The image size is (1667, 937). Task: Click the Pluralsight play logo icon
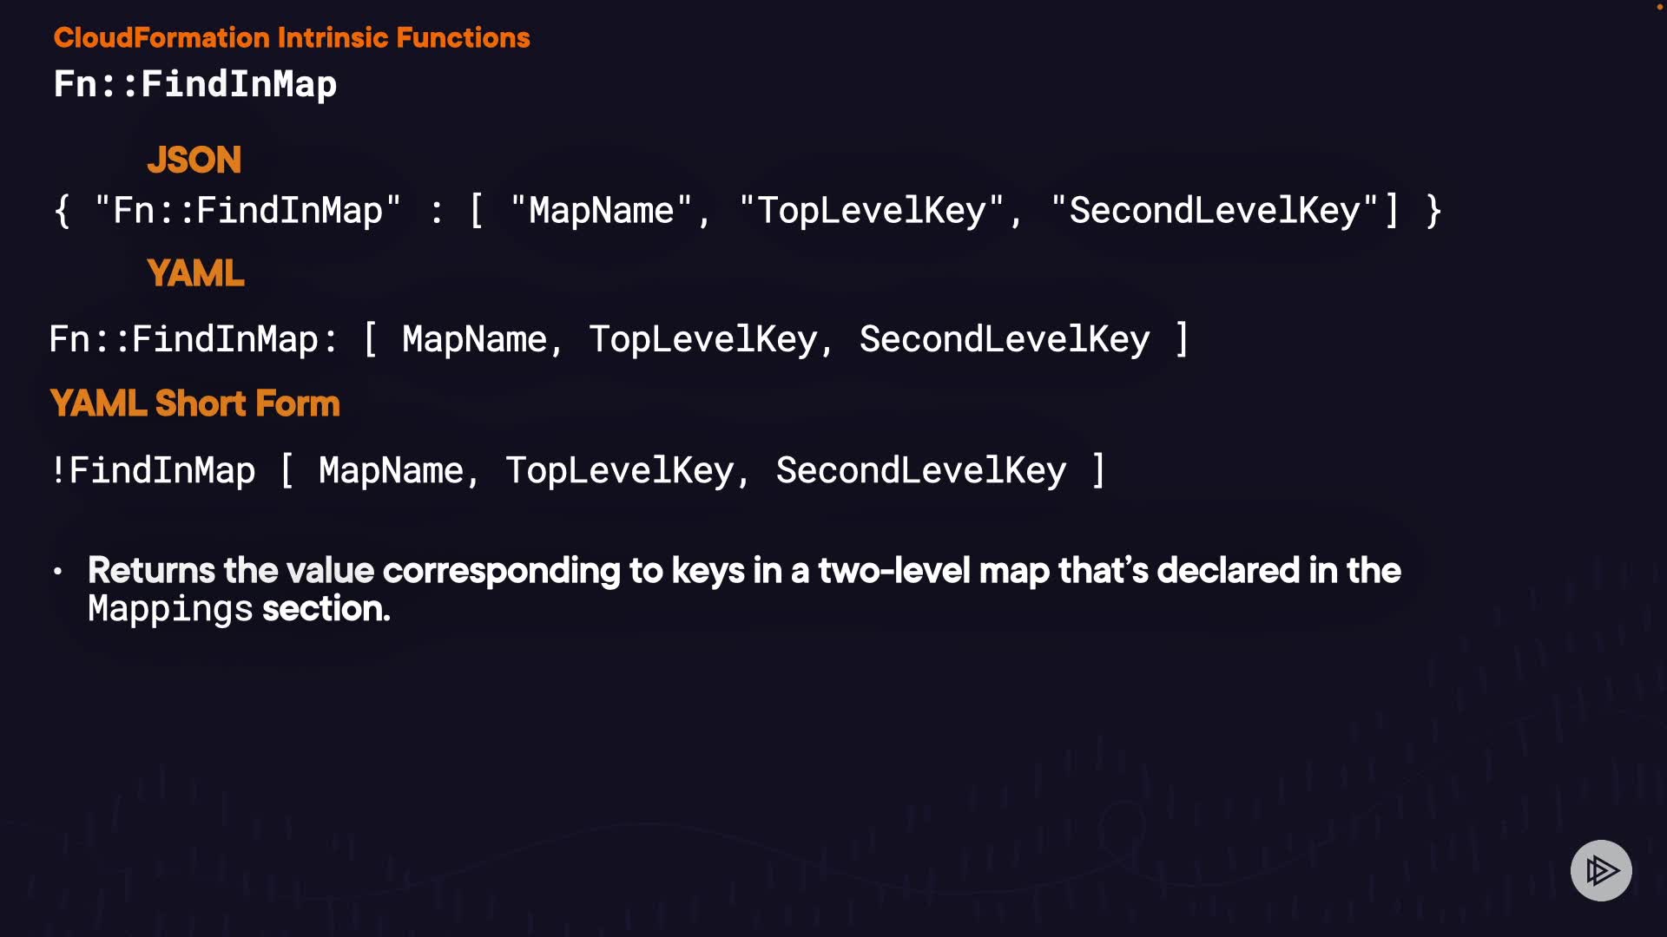point(1601,870)
